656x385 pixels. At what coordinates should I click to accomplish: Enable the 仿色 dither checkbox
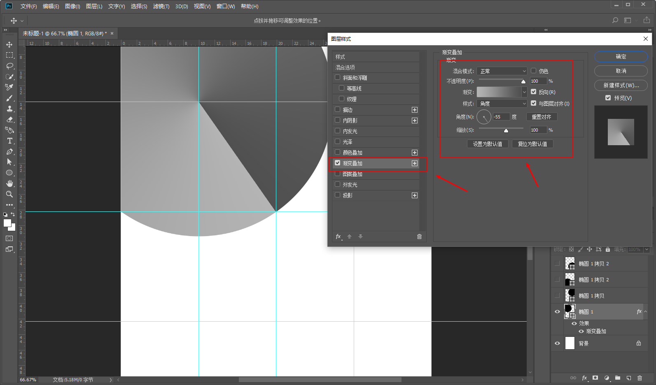pos(534,71)
